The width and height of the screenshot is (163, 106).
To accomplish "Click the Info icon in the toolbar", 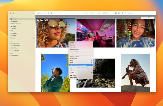I will coord(116,13).
